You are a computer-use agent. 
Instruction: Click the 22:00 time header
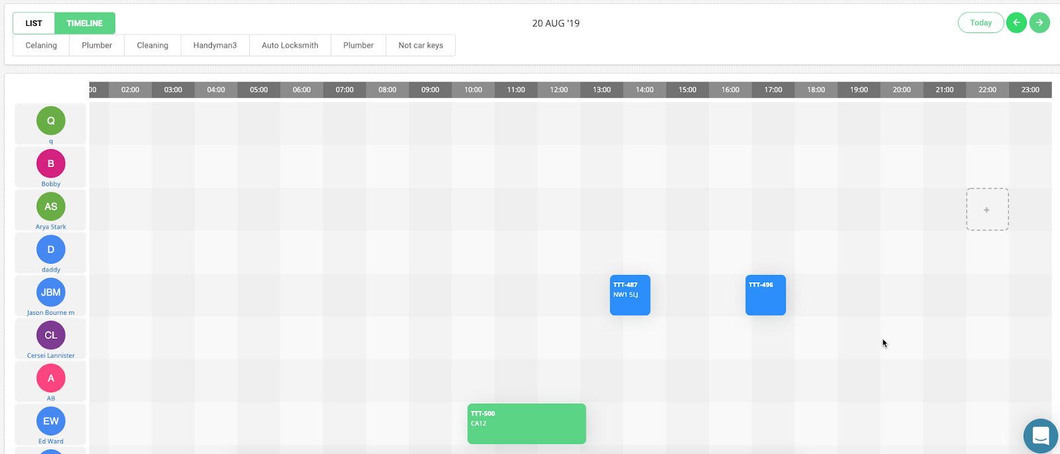pyautogui.click(x=987, y=89)
